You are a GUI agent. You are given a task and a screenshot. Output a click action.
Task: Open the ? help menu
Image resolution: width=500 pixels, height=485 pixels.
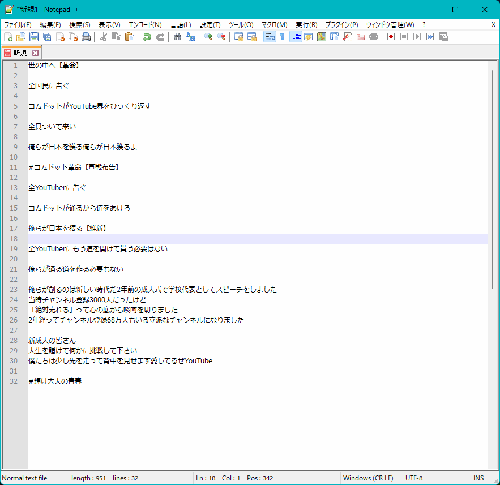pyautogui.click(x=424, y=25)
